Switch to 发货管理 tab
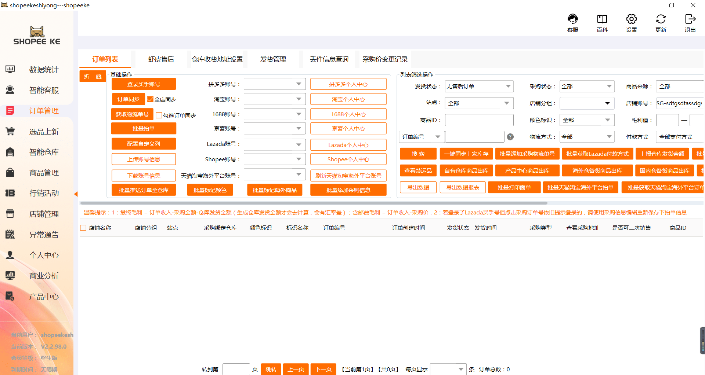 pos(273,59)
